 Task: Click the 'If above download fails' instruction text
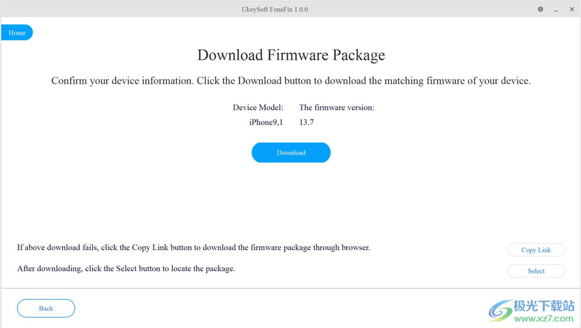point(194,247)
